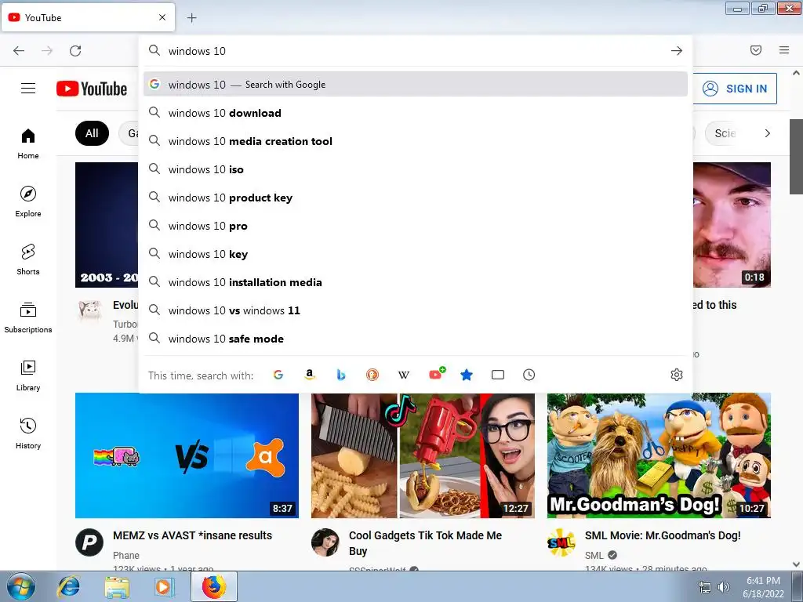Click the Firefox taskbar button
The width and height of the screenshot is (803, 602).
pos(214,586)
